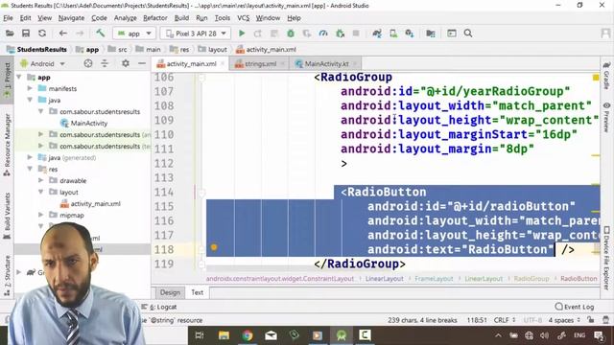The width and height of the screenshot is (614, 345).
Task: Open Android project view dropdown
Action: [42, 64]
